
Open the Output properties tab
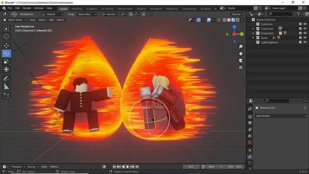(x=250, y=123)
